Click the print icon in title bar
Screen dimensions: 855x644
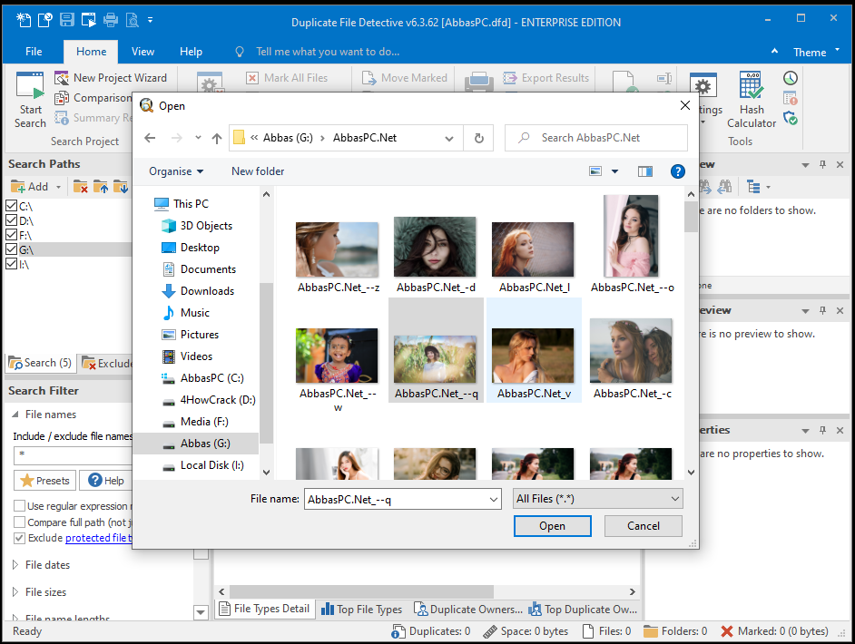tap(111, 20)
